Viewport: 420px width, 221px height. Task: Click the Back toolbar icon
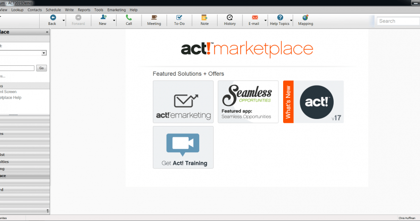(x=53, y=17)
